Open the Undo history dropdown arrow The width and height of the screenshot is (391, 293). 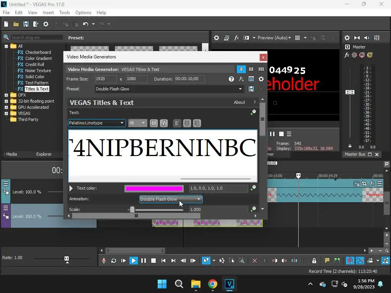(x=93, y=24)
